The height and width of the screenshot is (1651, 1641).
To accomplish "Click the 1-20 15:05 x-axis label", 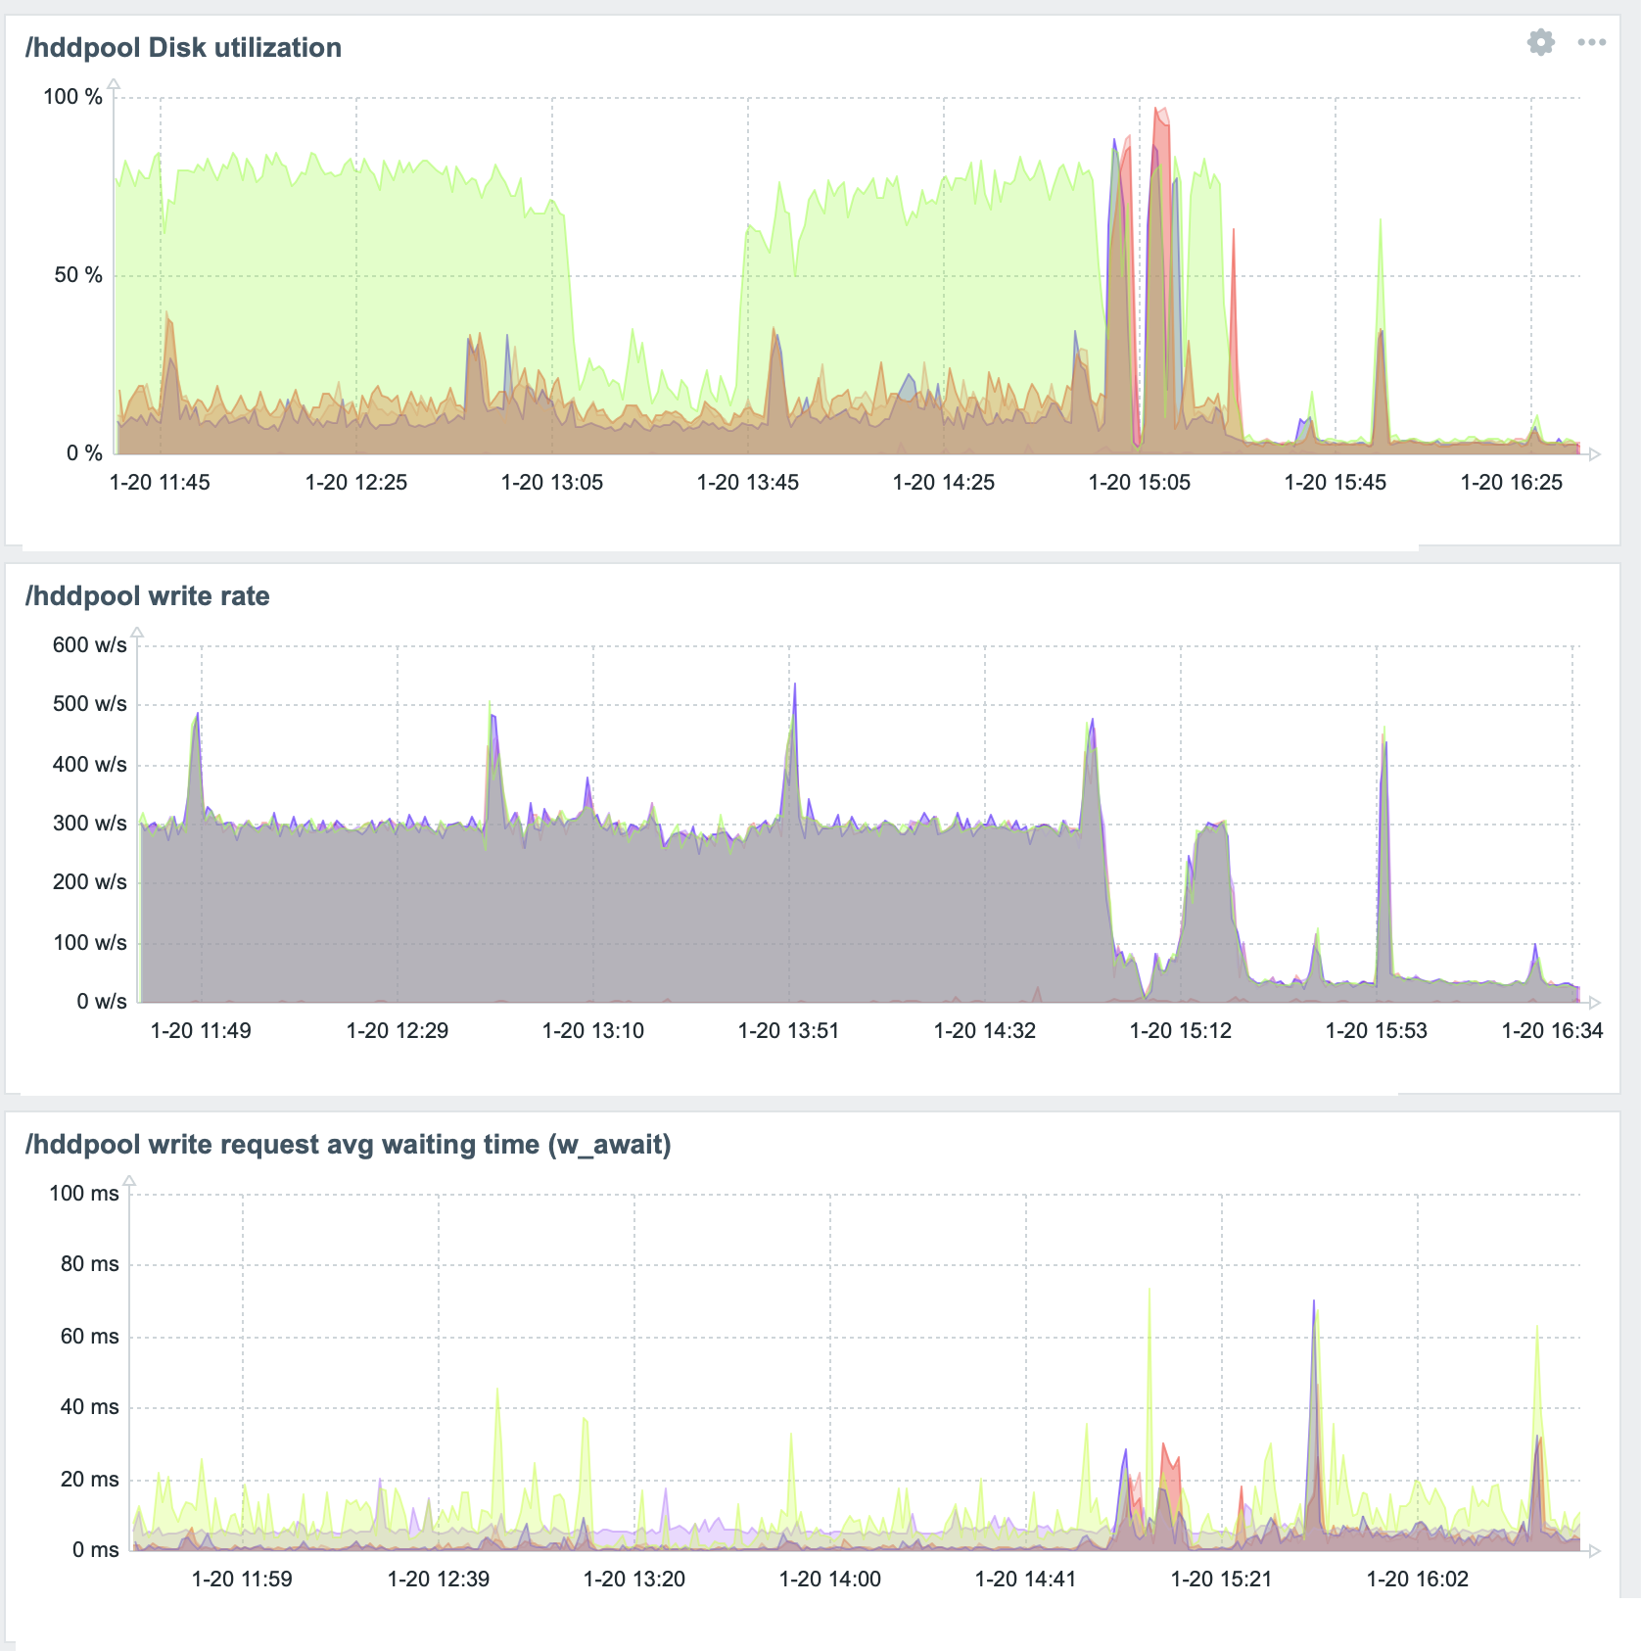I will click(x=1139, y=483).
